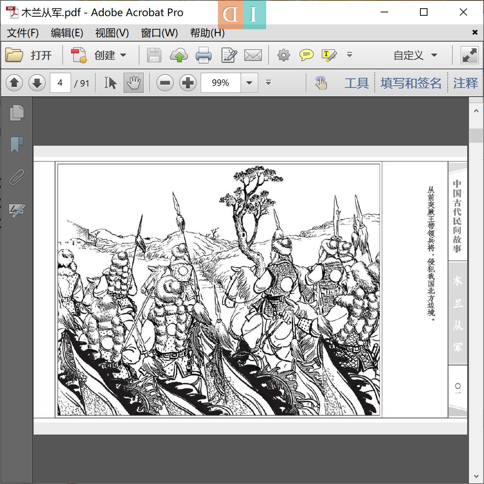Click the caption text 从前突厥王带领兵将
484x484 pixels.
[431, 219]
